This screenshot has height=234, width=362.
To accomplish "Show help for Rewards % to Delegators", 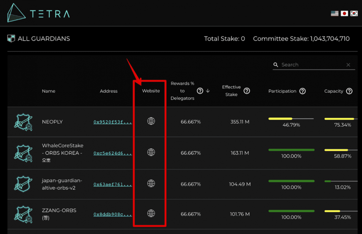I will coord(200,91).
